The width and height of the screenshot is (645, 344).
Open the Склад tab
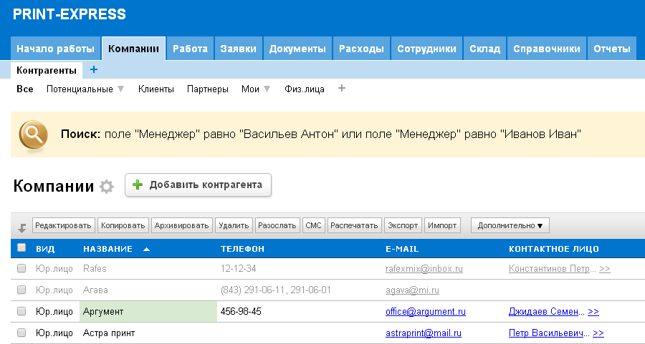(x=484, y=49)
